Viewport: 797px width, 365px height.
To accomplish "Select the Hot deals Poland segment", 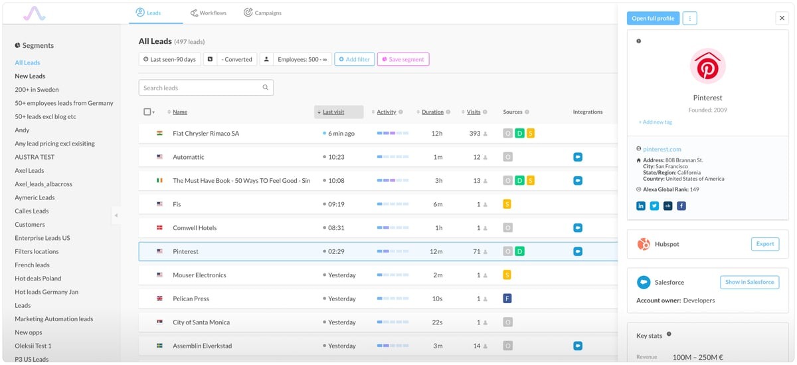I will [x=38, y=279].
